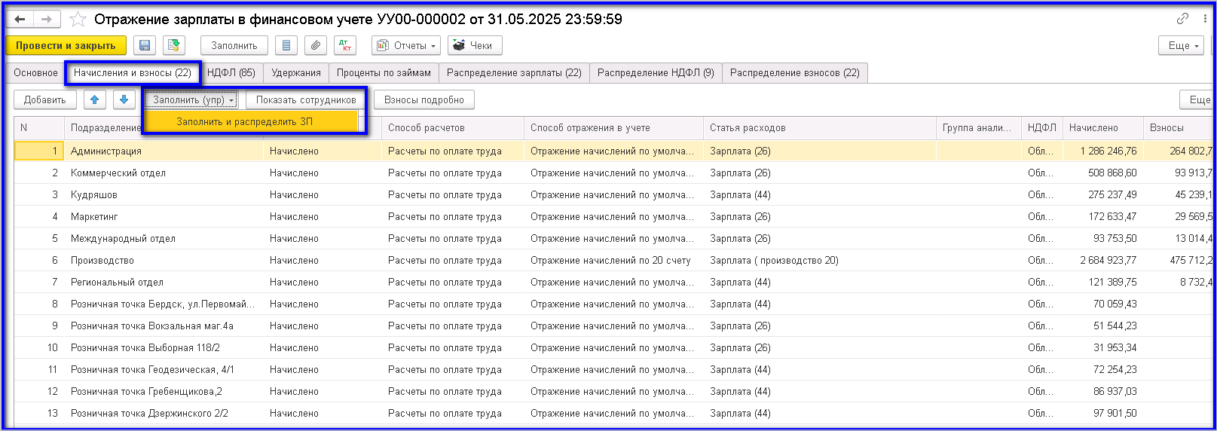Switch to the НДФЛ (85) tab
Viewport: 1217px width, 431px height.
231,73
